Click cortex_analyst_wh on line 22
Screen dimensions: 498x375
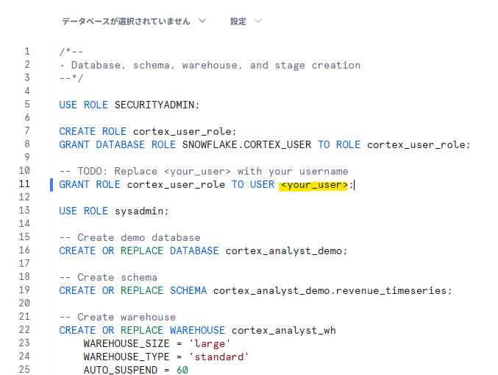(284, 331)
